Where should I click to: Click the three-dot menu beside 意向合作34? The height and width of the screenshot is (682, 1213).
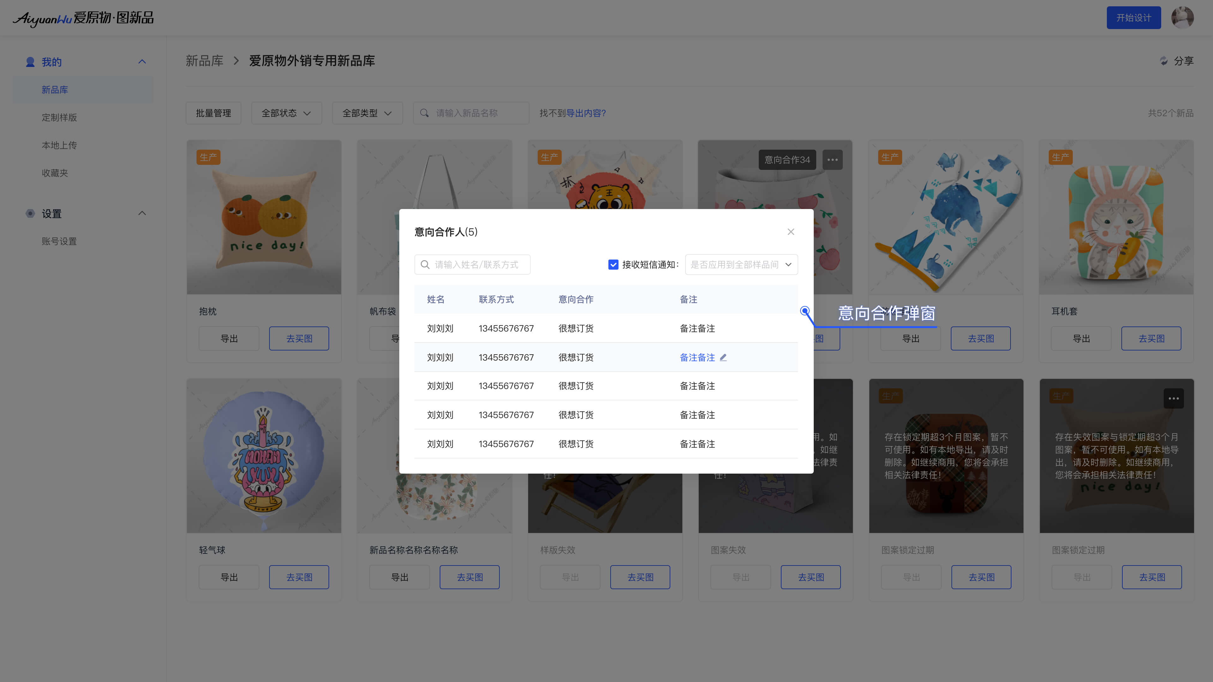tap(832, 159)
